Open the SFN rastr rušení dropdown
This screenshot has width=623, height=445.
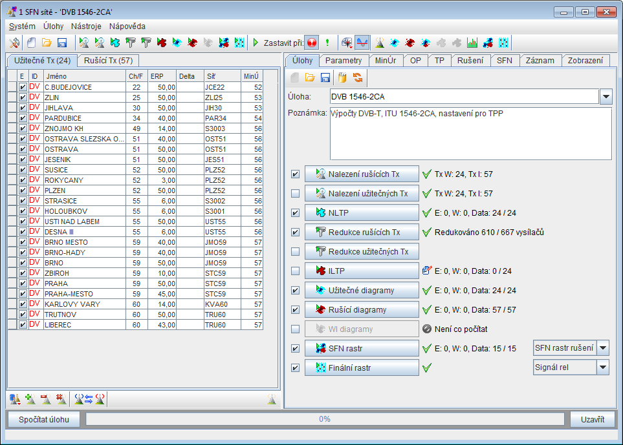pyautogui.click(x=603, y=348)
